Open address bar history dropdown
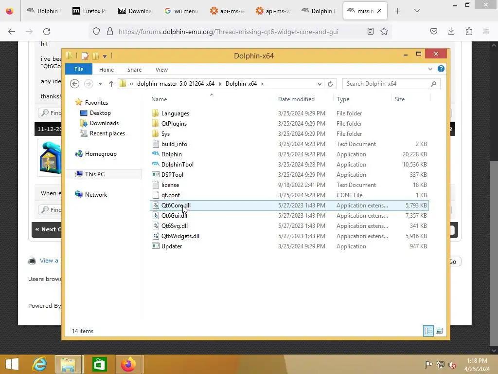498x374 pixels. coord(320,84)
